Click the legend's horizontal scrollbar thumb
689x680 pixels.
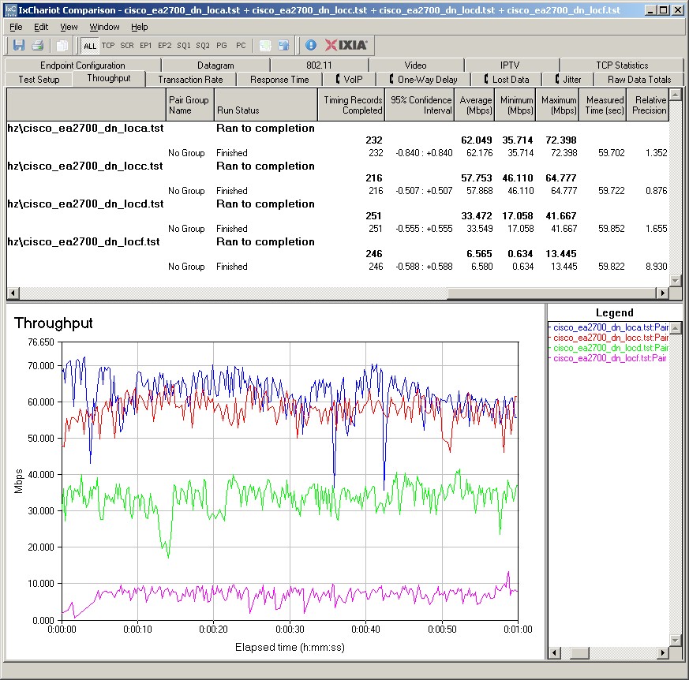579,653
